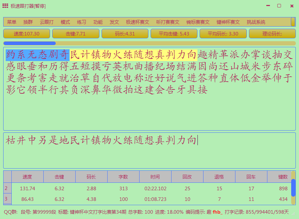Click the QQ群 status label
Viewport: 299px width, 219px height.
11,212
